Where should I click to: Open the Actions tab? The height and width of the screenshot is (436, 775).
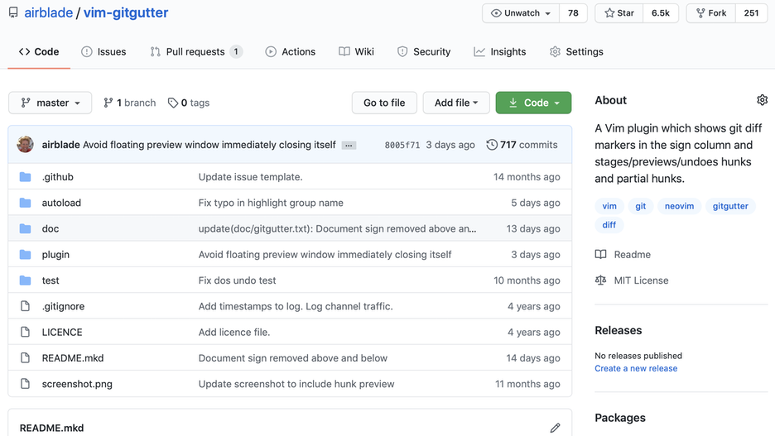290,52
